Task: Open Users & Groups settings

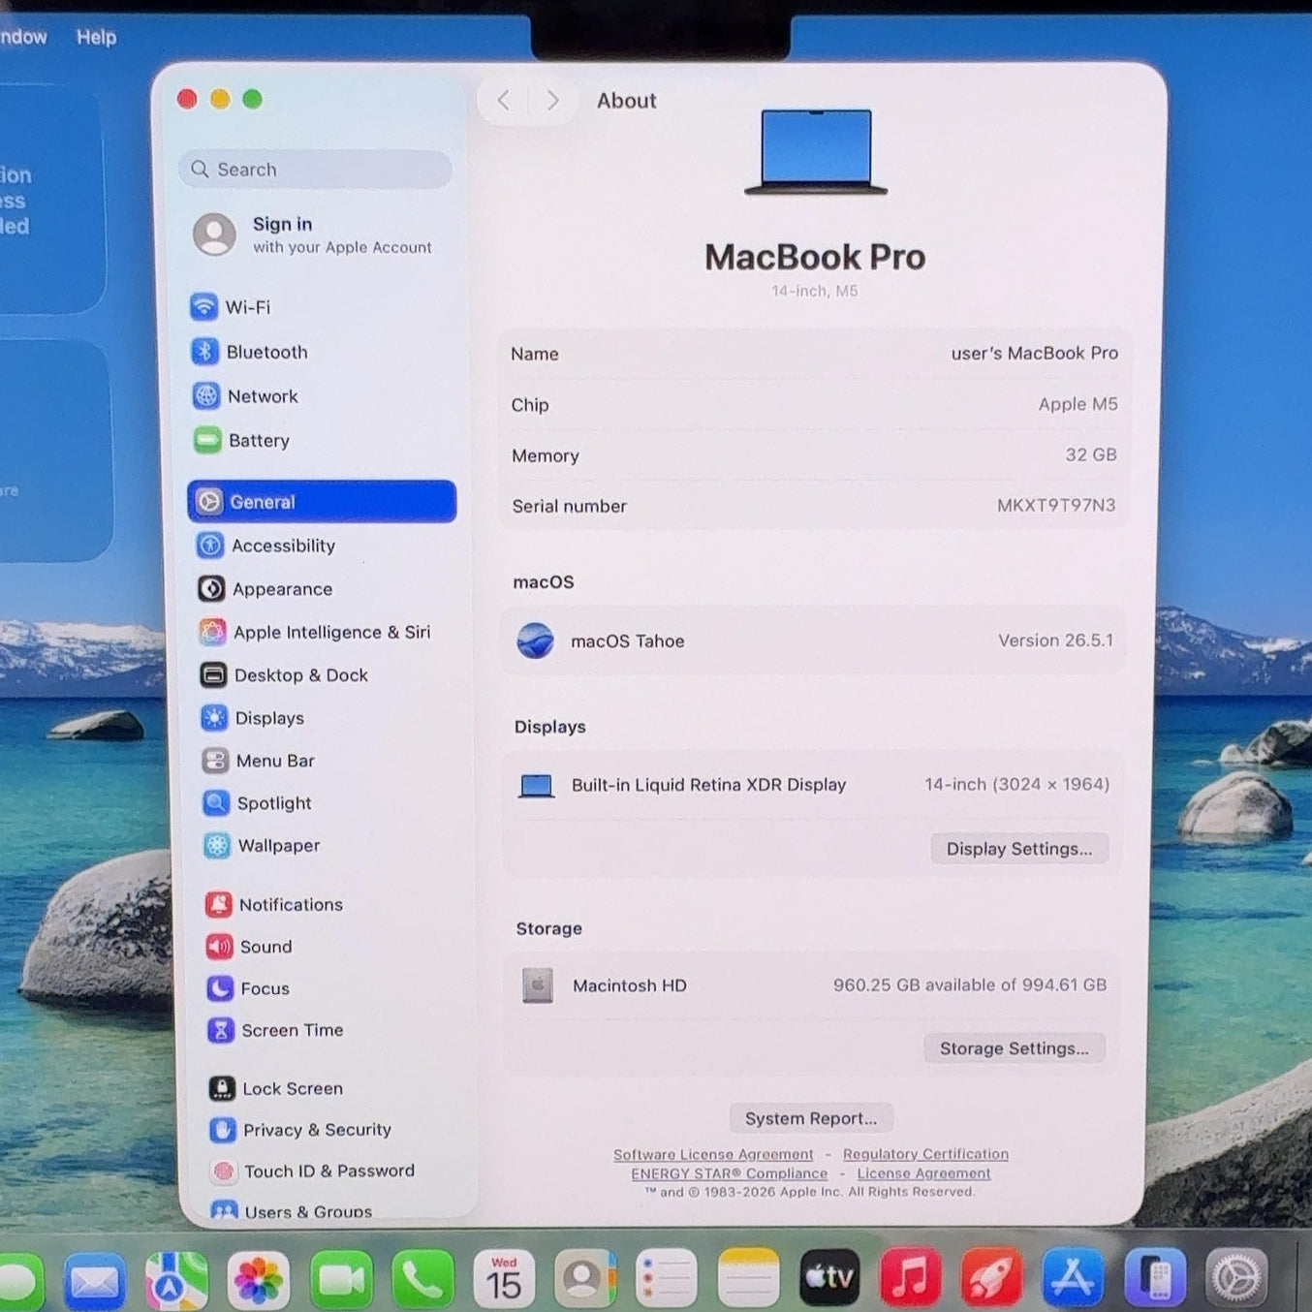Action: [x=292, y=1211]
